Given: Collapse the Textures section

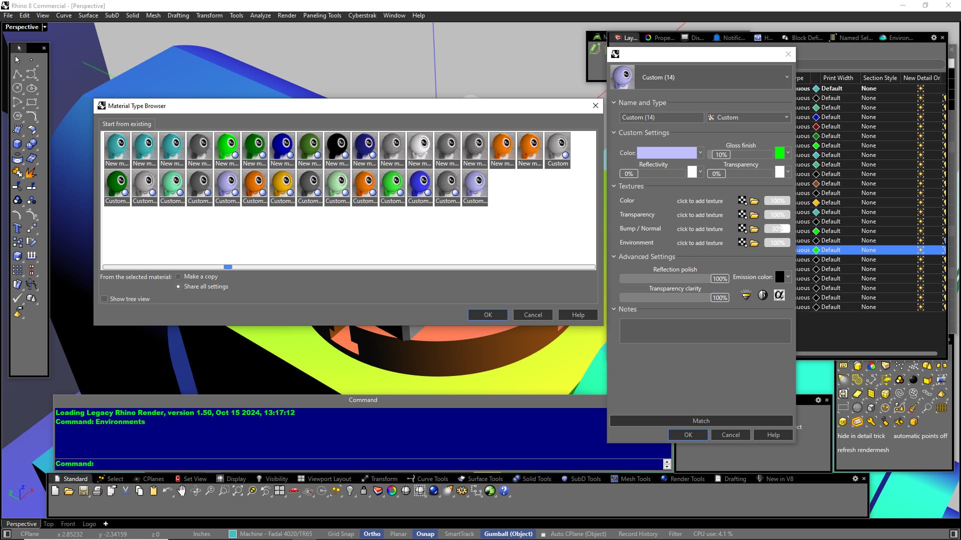Looking at the screenshot, I should tap(614, 186).
